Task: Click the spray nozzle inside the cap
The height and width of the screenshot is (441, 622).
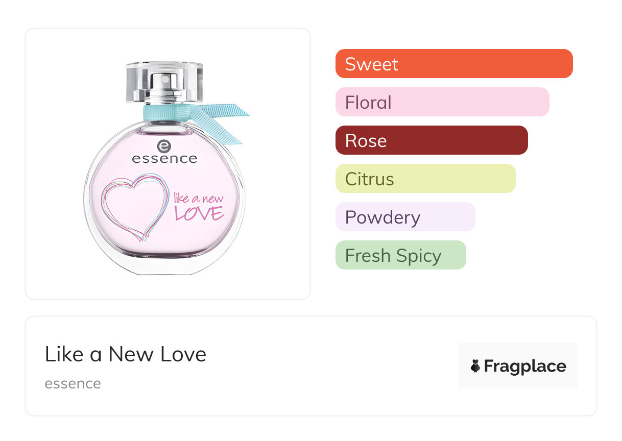Action: coord(164,82)
